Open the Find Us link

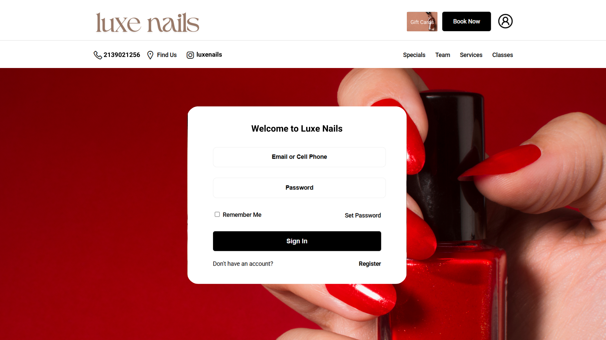[167, 55]
